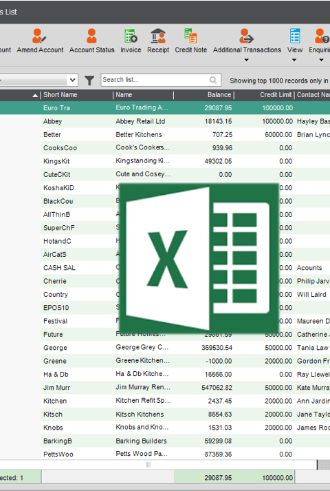The image size is (330, 491).
Task: Select the HotandC short name row
Action: tap(57, 241)
